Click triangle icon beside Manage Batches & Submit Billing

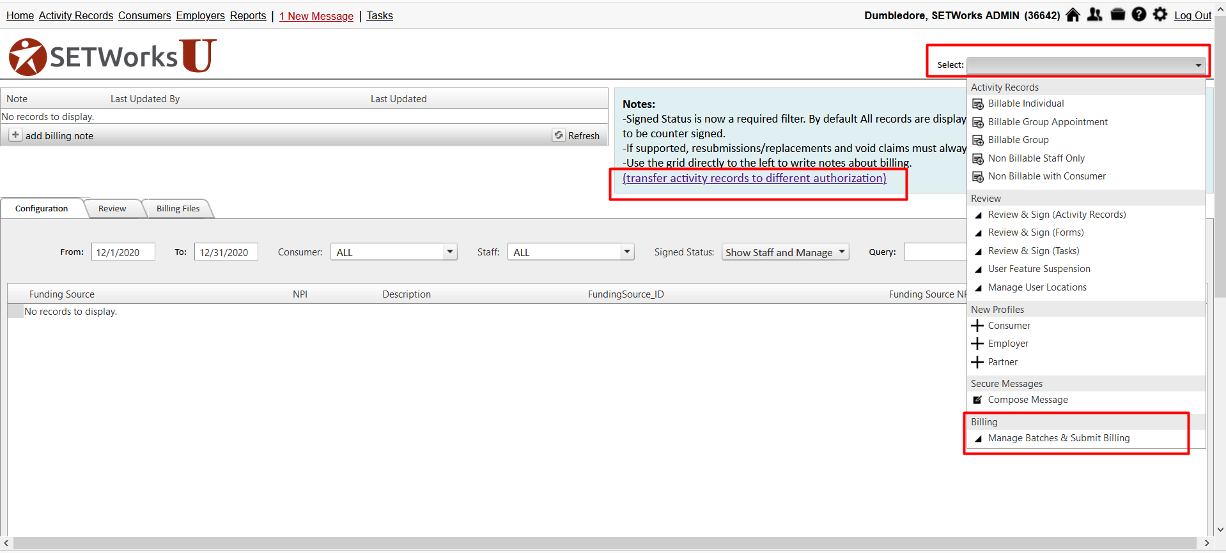tap(978, 439)
